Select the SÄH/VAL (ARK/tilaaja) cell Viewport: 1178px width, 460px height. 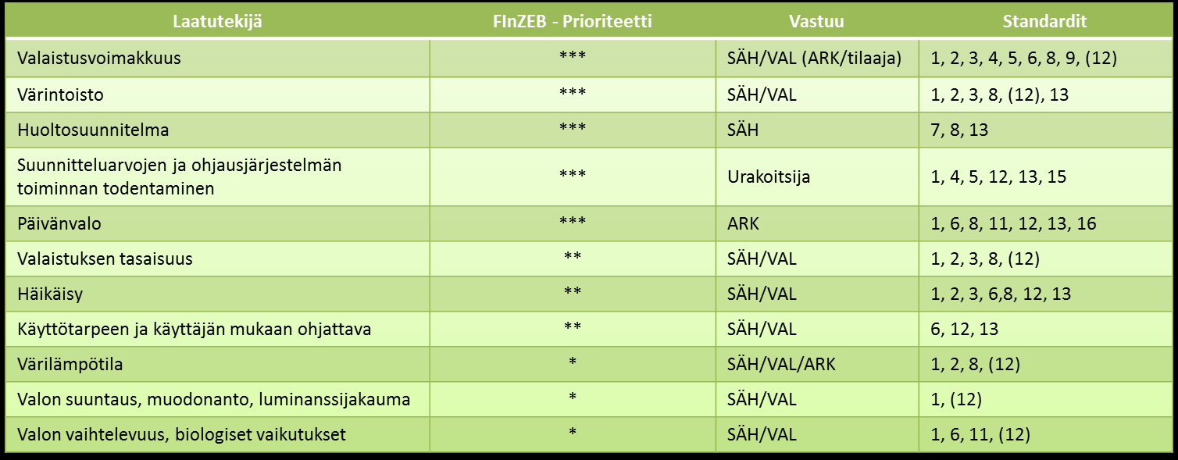click(817, 59)
